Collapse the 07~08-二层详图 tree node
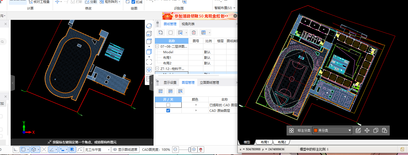Viewport: 408px width, 155px height. click(x=158, y=47)
